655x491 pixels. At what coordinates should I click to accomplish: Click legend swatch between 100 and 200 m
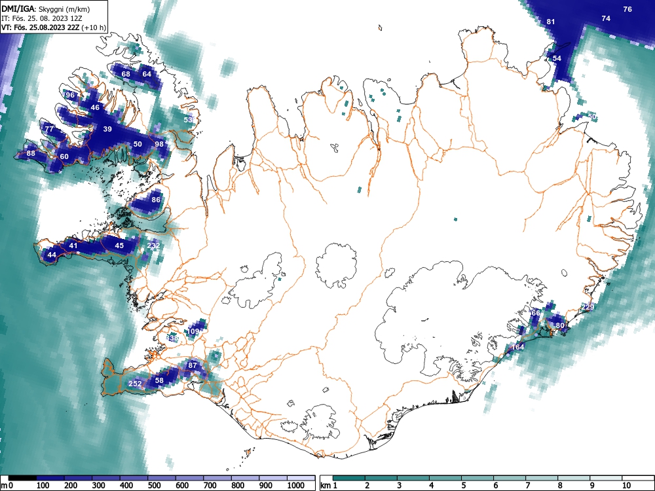point(50,478)
